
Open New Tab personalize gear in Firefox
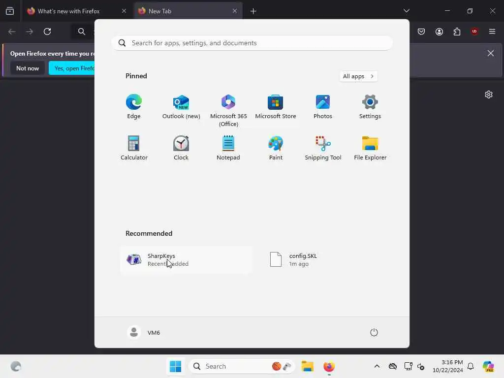(489, 94)
